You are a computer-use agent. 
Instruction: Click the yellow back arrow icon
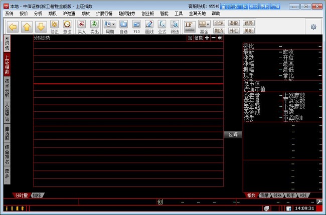(13, 26)
